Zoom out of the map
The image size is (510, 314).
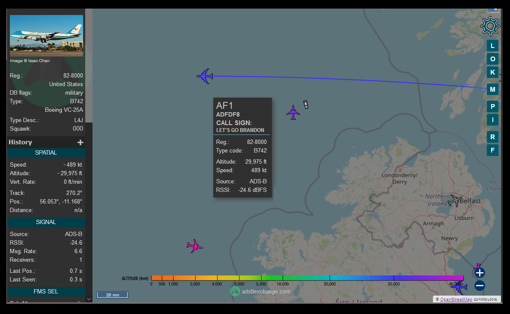click(x=480, y=286)
